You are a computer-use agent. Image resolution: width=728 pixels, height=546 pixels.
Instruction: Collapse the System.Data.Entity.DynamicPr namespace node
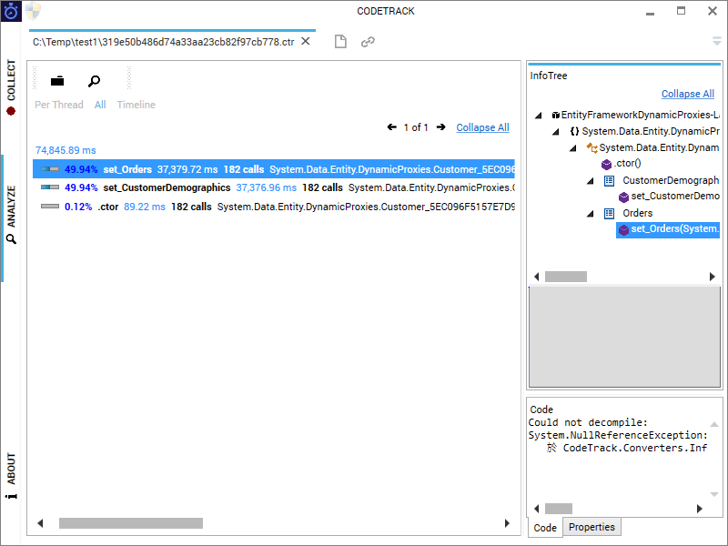(556, 132)
